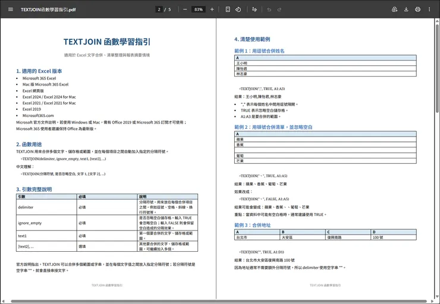Click the '[text2], ...' table cell
This screenshot has width=440, height=304.
[x=46, y=246]
